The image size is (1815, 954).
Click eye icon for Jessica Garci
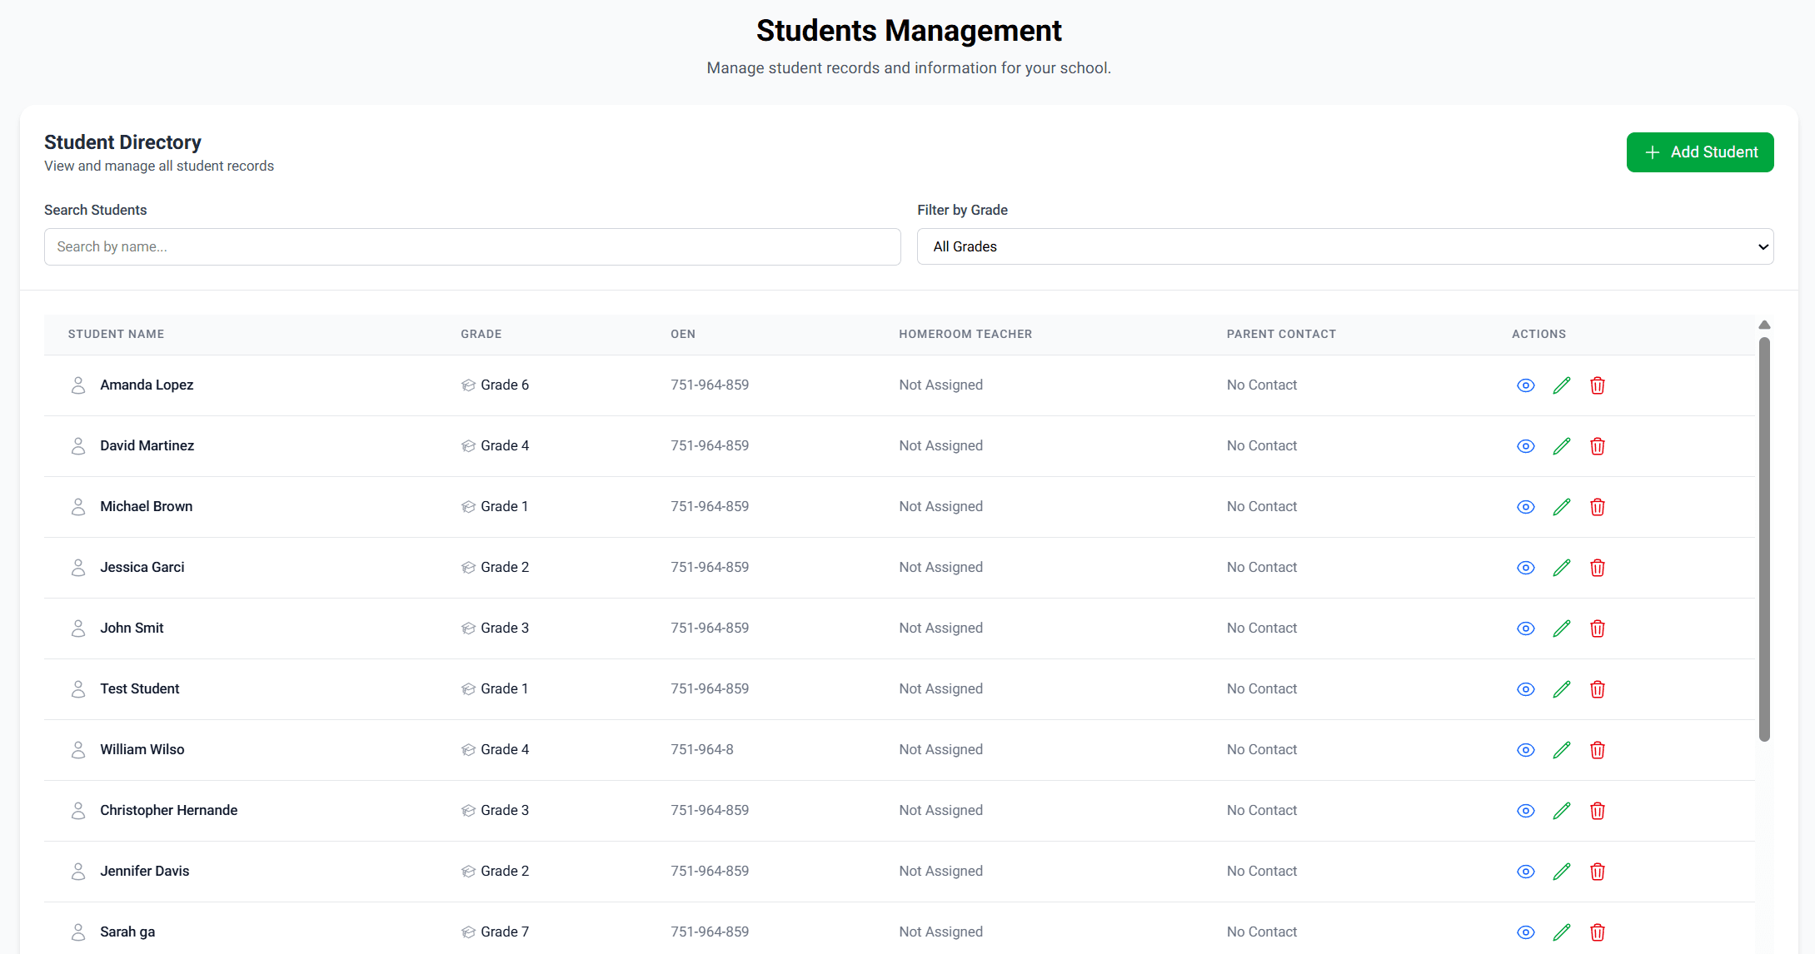[x=1525, y=568]
